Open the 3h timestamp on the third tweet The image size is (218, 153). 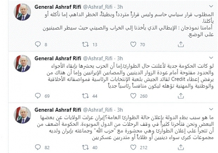pyautogui.click(x=120, y=109)
